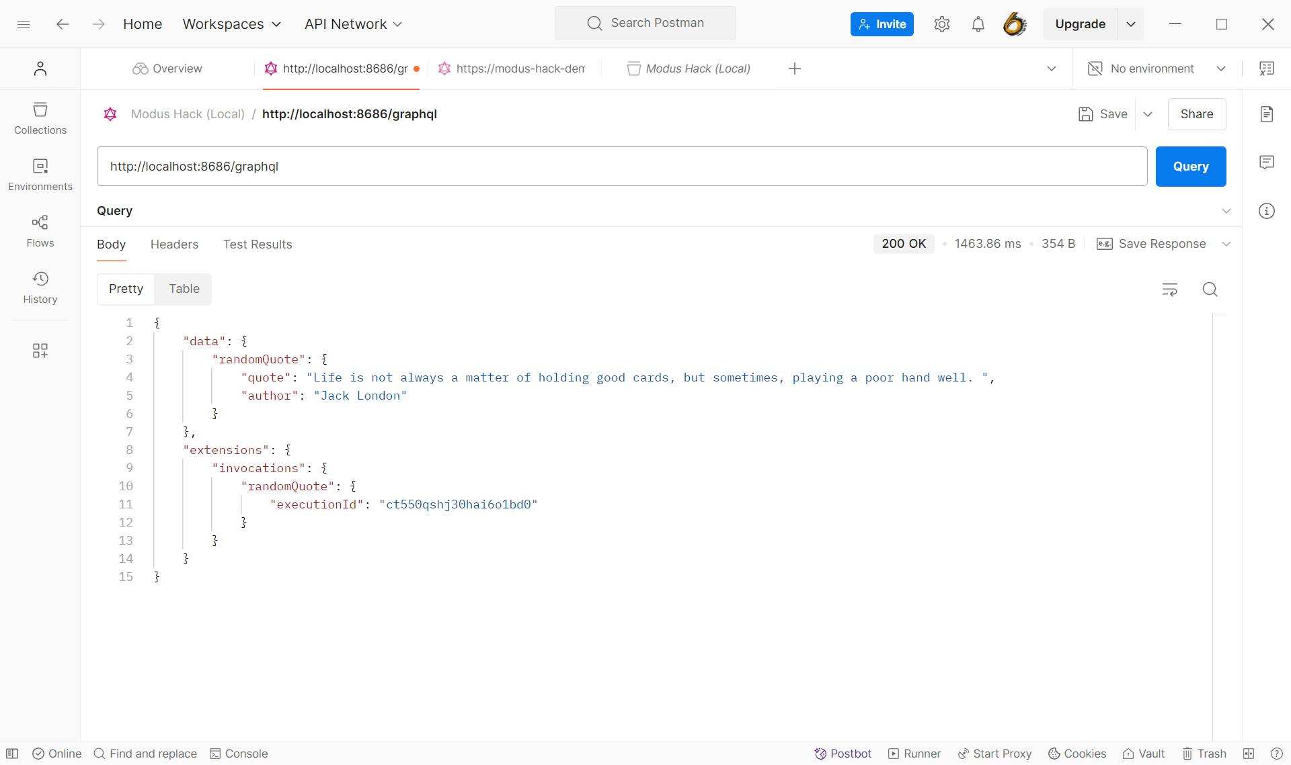
Task: Search within the response body
Action: pos(1210,289)
